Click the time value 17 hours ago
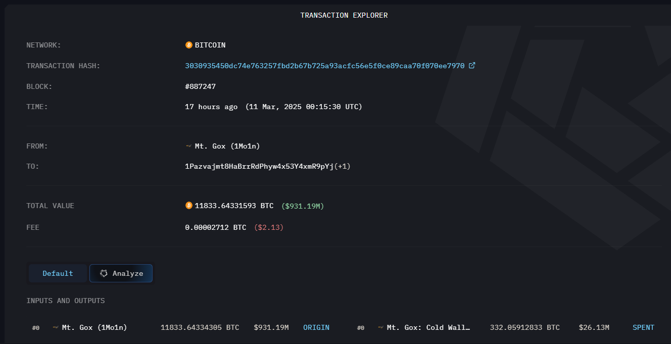Viewport: 671px width, 344px height. coord(211,107)
